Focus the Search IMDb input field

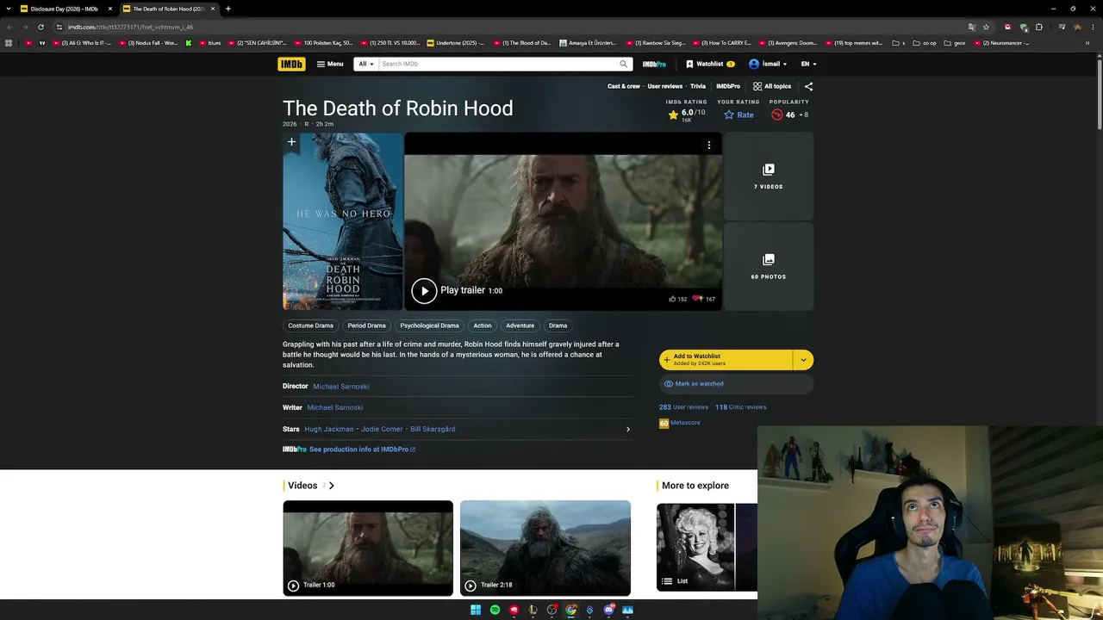pos(498,64)
